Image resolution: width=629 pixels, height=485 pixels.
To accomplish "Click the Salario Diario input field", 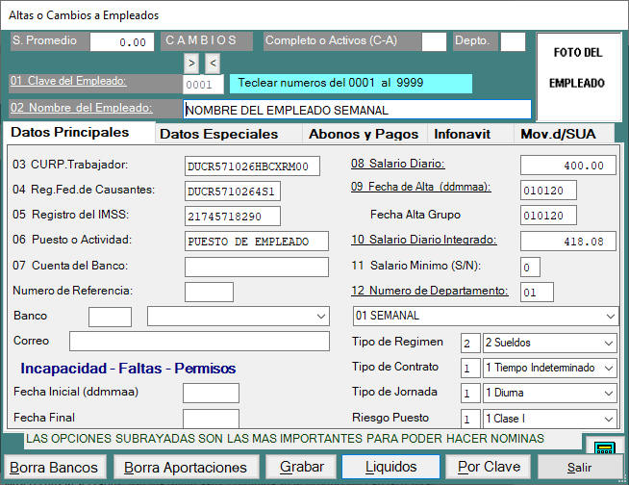I will tap(568, 166).
